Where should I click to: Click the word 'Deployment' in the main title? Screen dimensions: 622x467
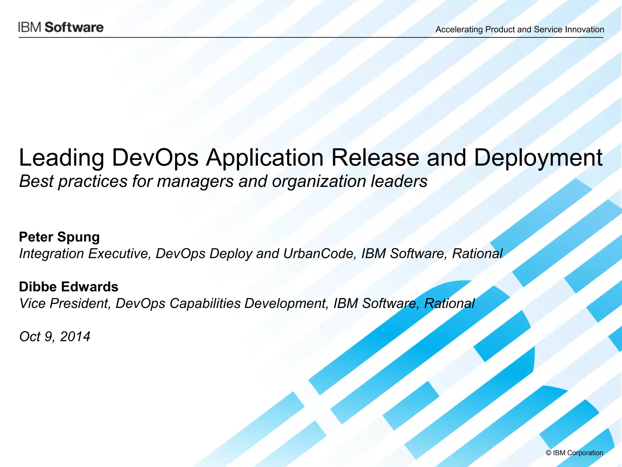point(538,157)
